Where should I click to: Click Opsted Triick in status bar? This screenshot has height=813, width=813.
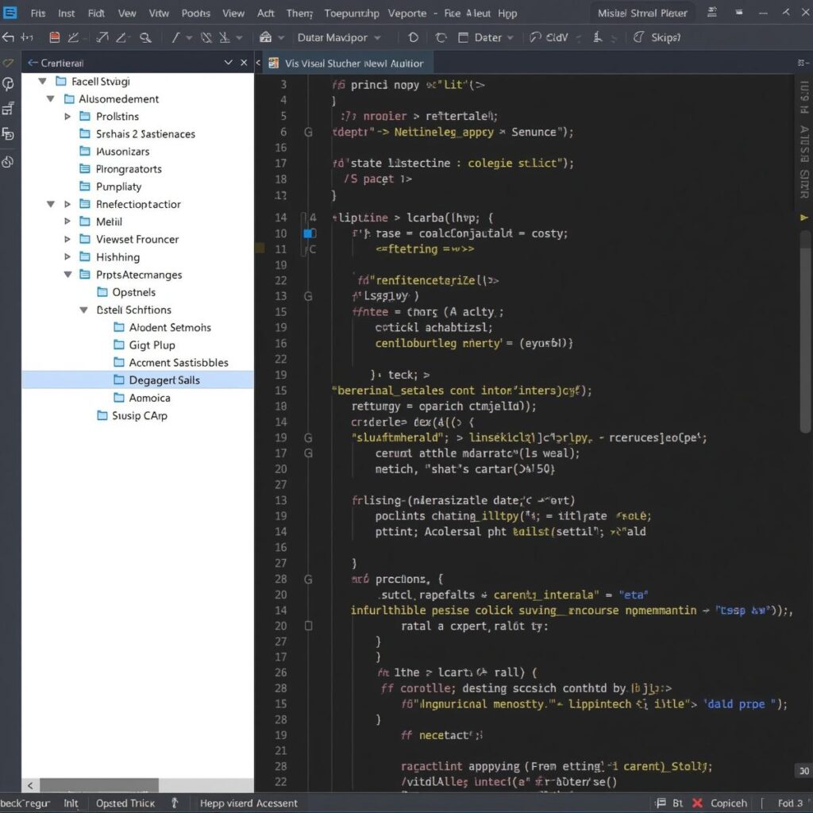[125, 803]
